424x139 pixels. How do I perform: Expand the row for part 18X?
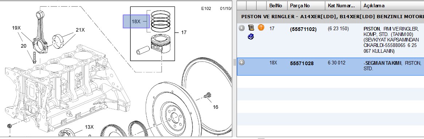[x=242, y=63]
